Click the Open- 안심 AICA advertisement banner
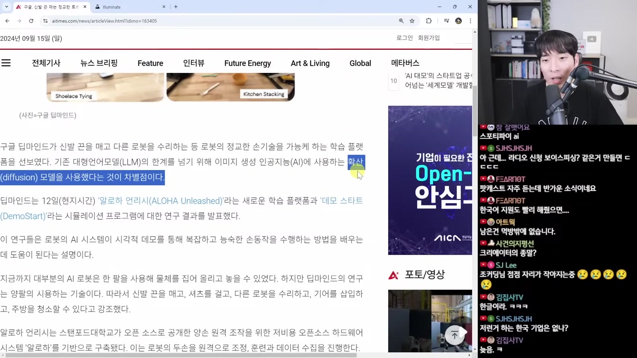The height and width of the screenshot is (358, 637). click(x=430, y=180)
